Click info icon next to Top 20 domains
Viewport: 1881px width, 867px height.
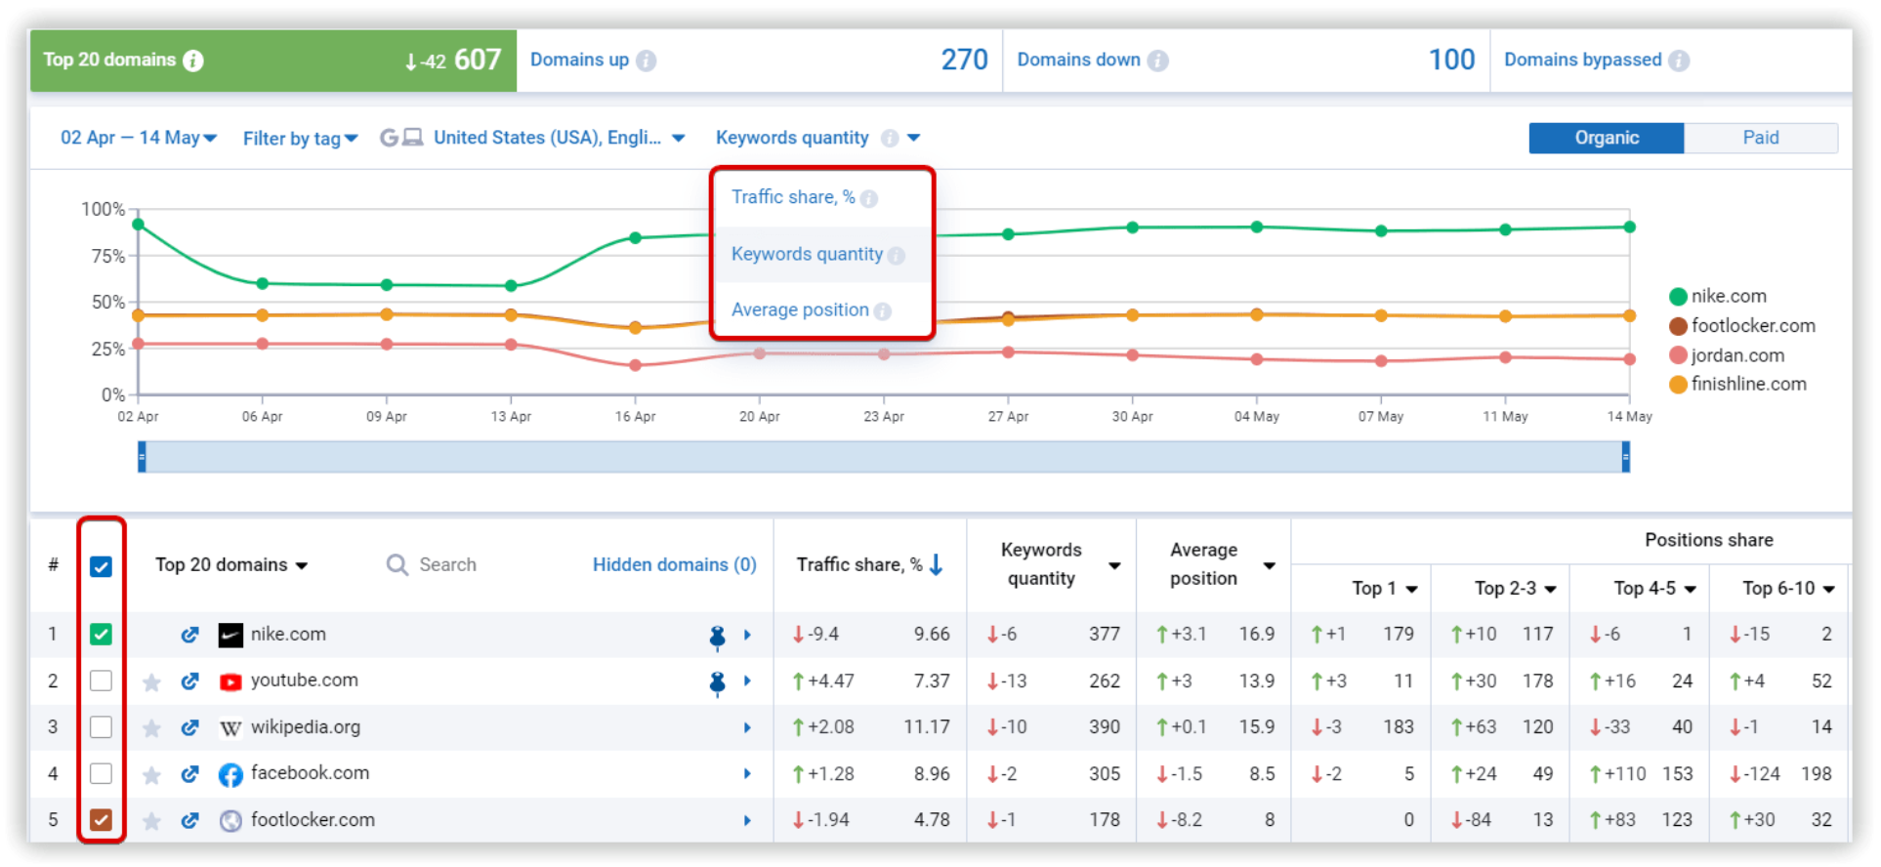(193, 61)
